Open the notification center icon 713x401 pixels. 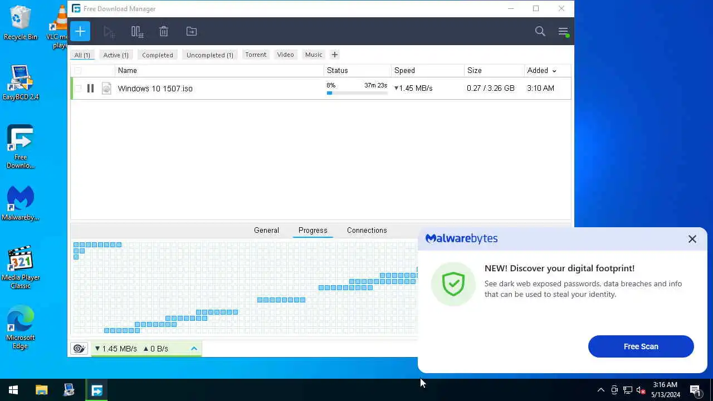695,390
